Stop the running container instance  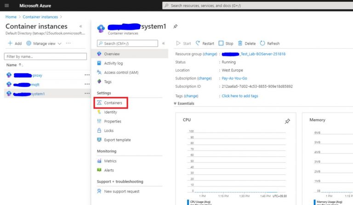tap(226, 44)
